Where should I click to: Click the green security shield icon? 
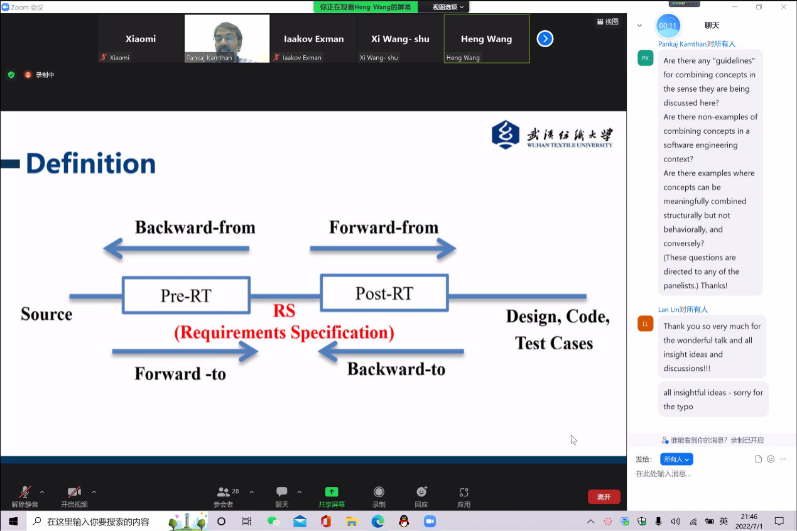click(x=11, y=75)
